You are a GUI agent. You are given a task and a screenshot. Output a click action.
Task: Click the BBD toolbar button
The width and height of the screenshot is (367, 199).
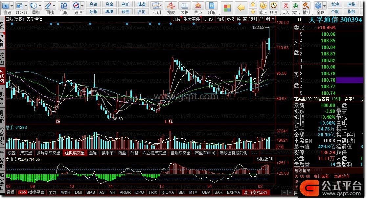coord(109,11)
